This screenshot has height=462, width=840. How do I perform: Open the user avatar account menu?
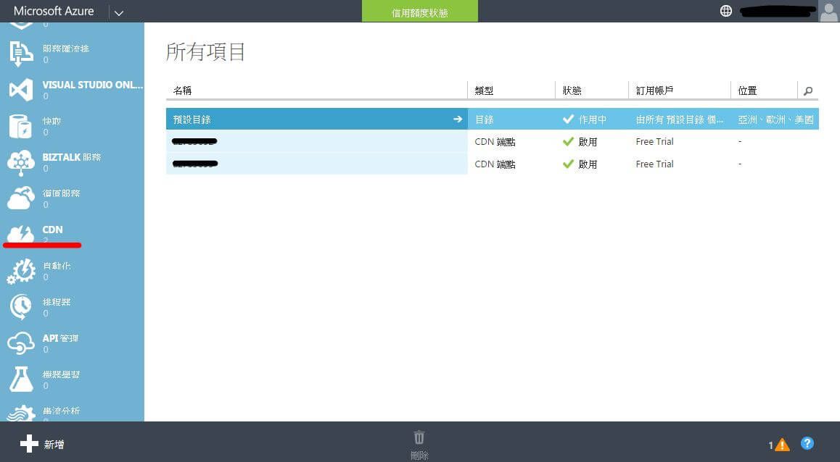tap(828, 12)
